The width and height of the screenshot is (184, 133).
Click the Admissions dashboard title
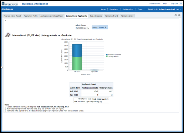pyautogui.click(x=7, y=9)
